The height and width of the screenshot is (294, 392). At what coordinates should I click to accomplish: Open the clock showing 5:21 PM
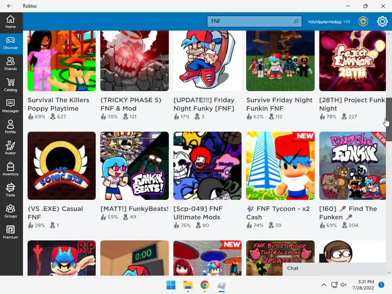[x=363, y=285]
